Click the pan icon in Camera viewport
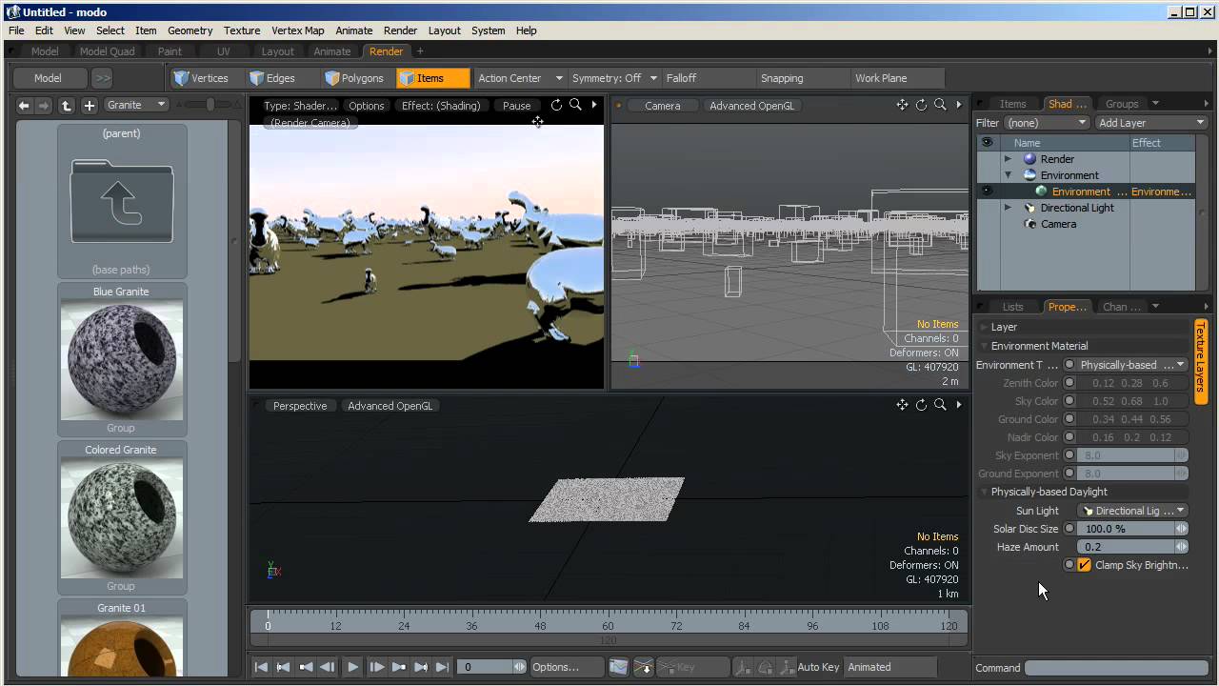Screen dimensions: 1219x686 tap(902, 105)
